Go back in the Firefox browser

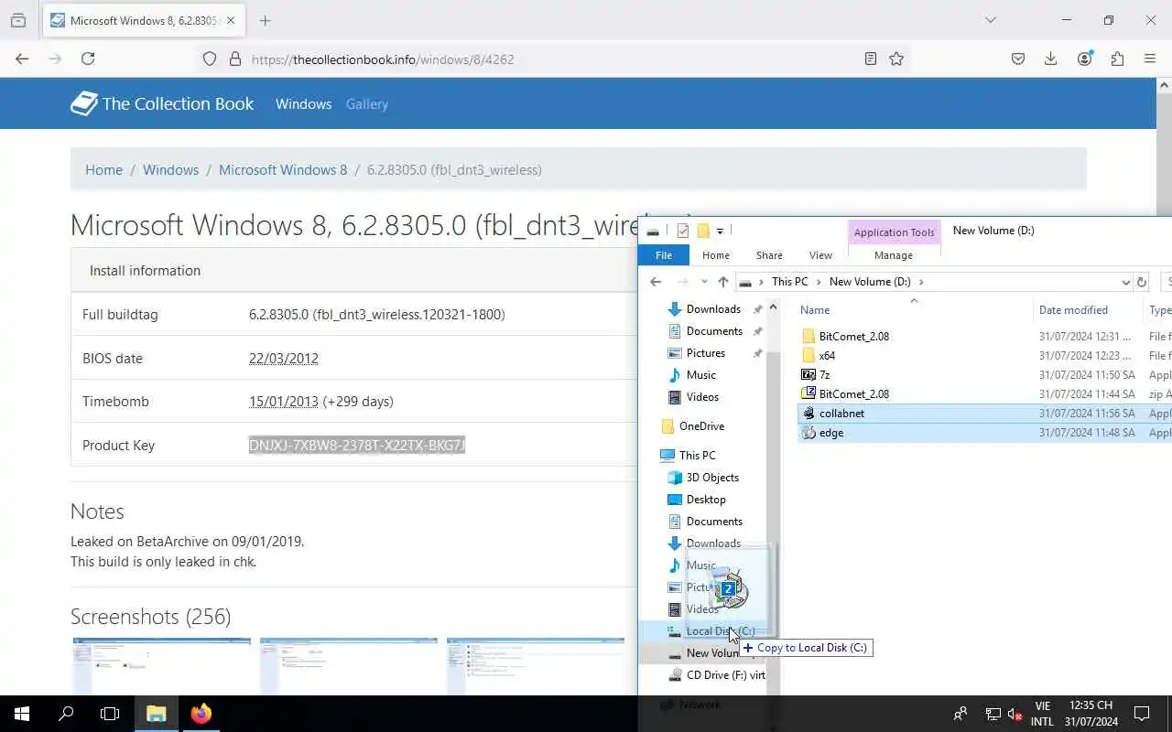(22, 59)
